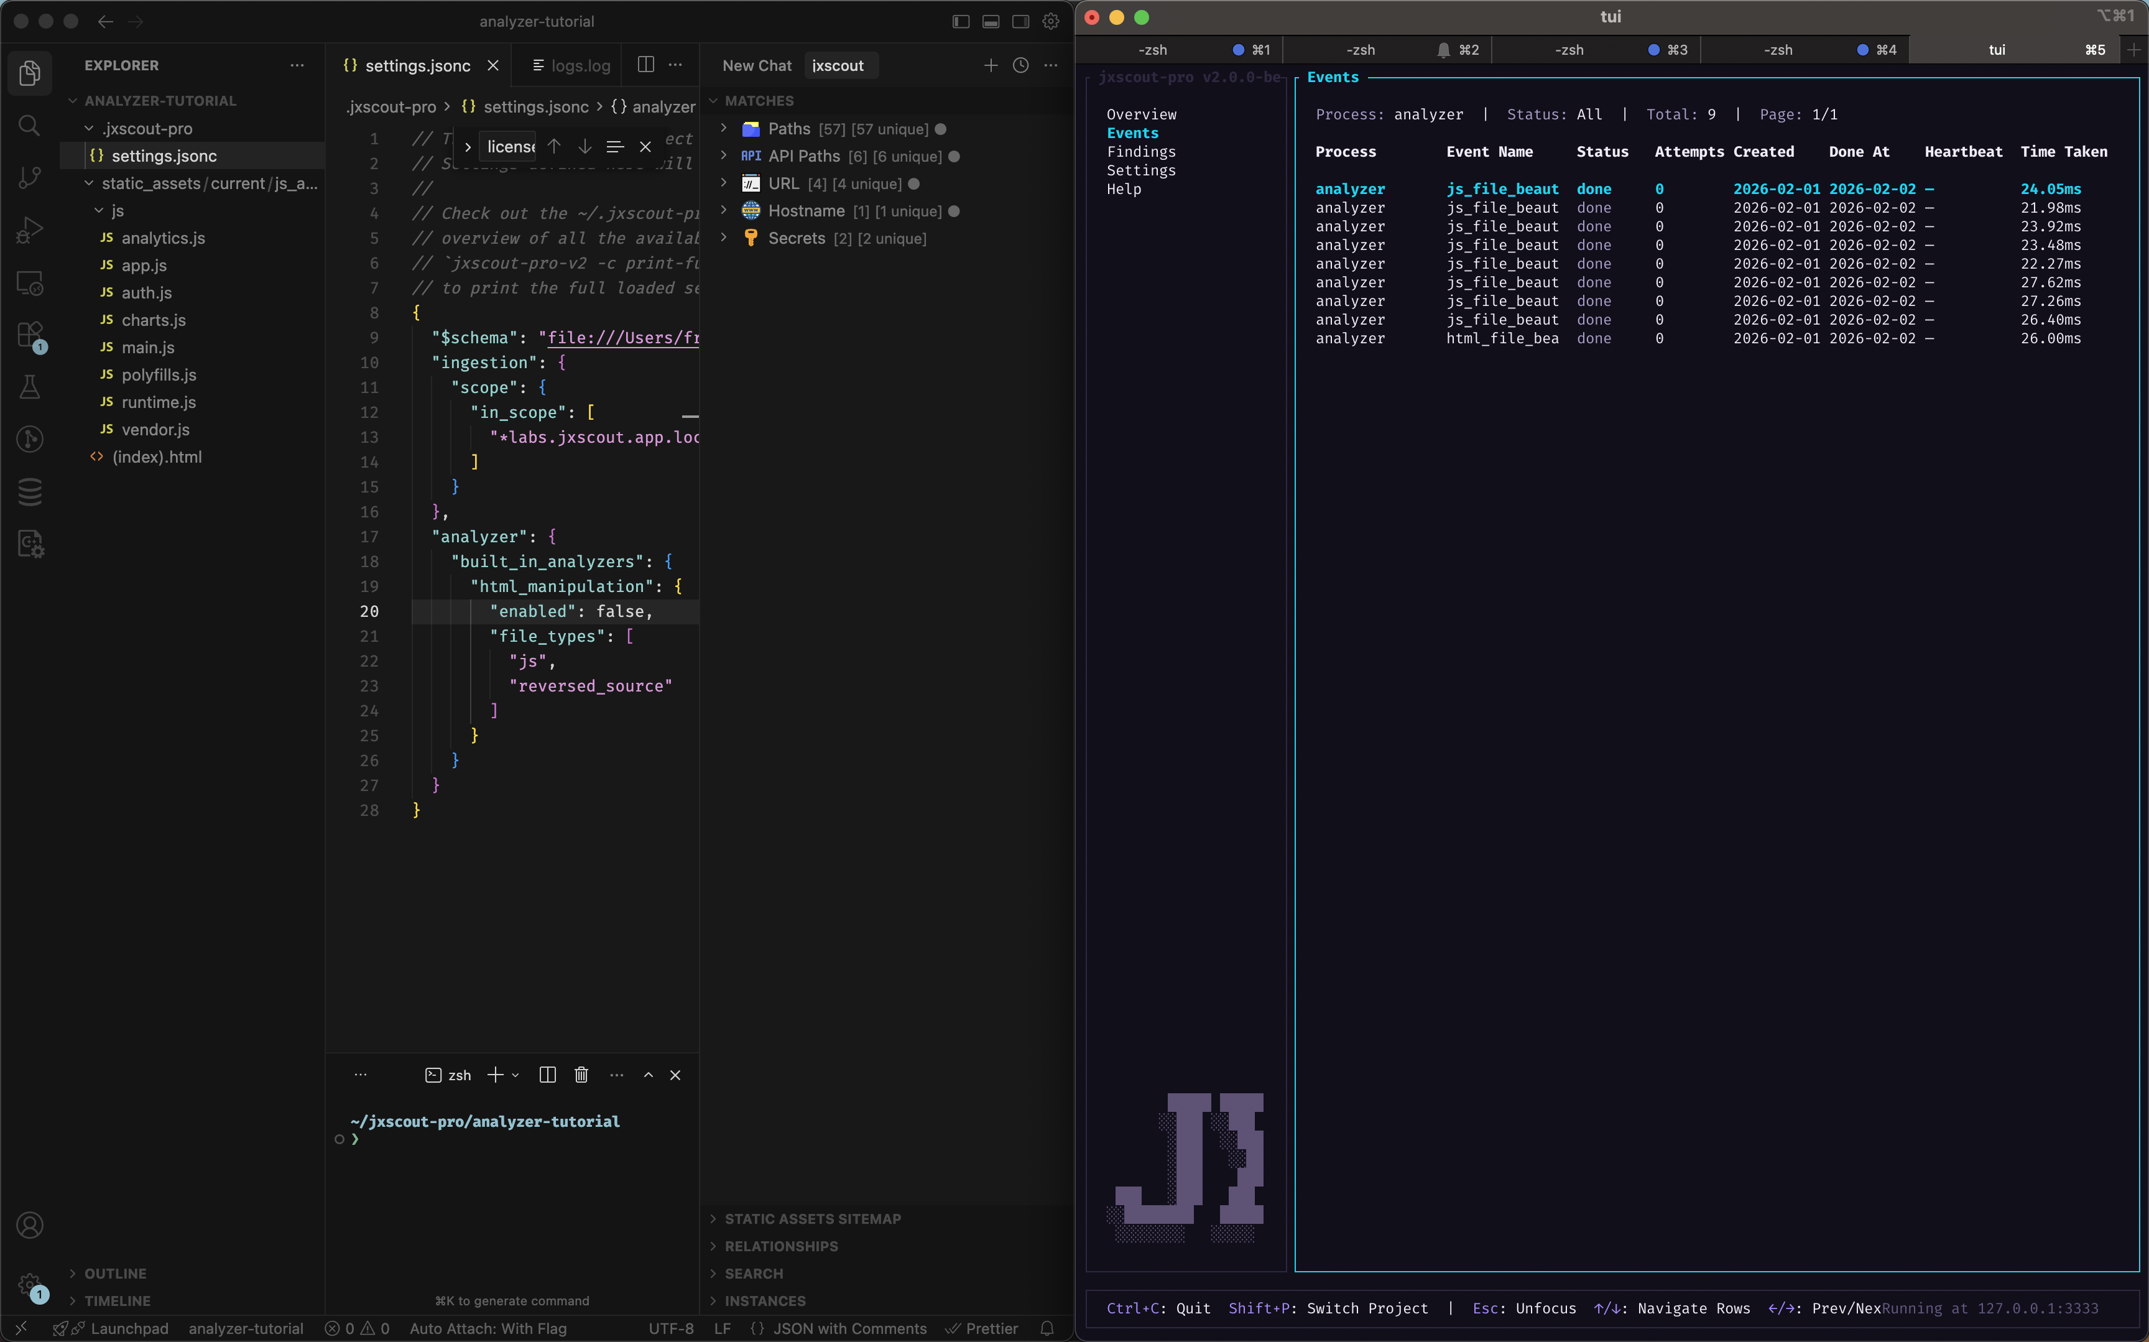Toggle replace mode in find widget
This screenshot has width=2149, height=1342.
[x=468, y=146]
